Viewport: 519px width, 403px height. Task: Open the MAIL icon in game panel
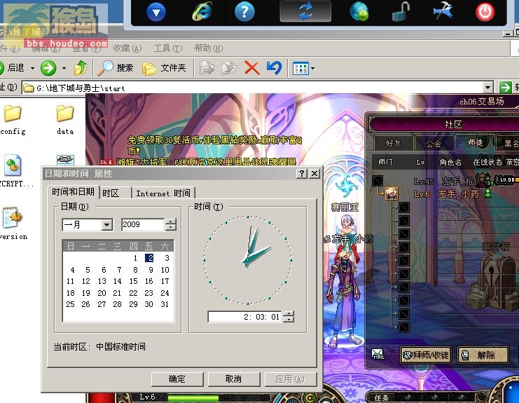coord(378,354)
